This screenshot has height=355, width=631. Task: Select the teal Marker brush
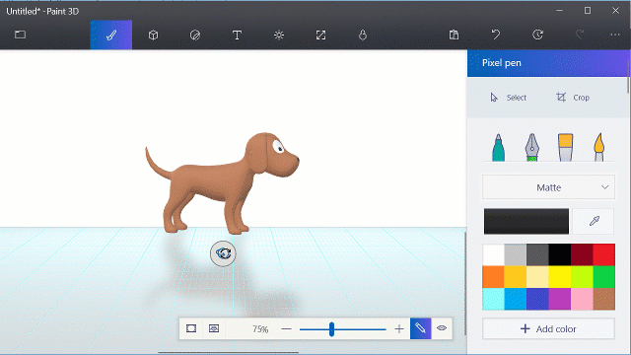(x=498, y=147)
